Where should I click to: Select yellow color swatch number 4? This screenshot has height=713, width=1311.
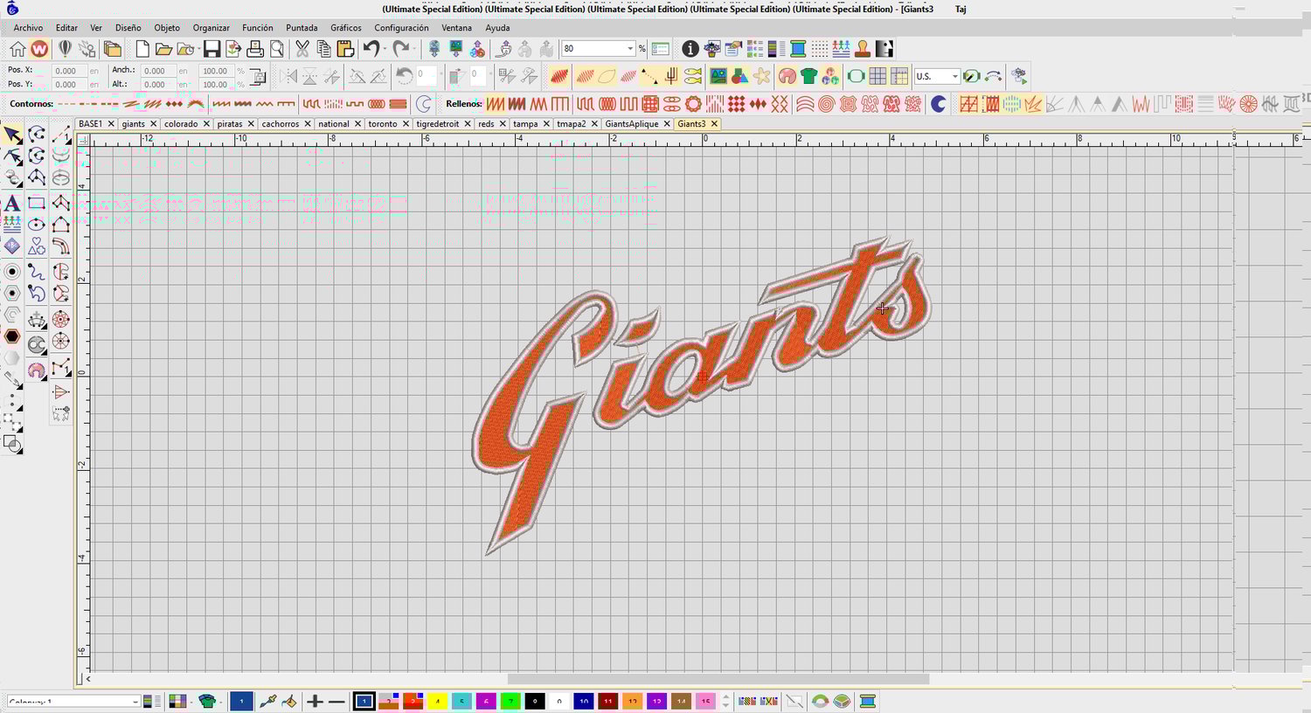tap(437, 701)
